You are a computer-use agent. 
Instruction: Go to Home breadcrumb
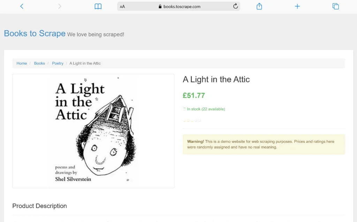(x=22, y=63)
